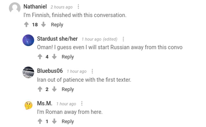The height and width of the screenshot is (127, 206).
Task: Downvote Ms.M.'s reply
Action: click(54, 121)
